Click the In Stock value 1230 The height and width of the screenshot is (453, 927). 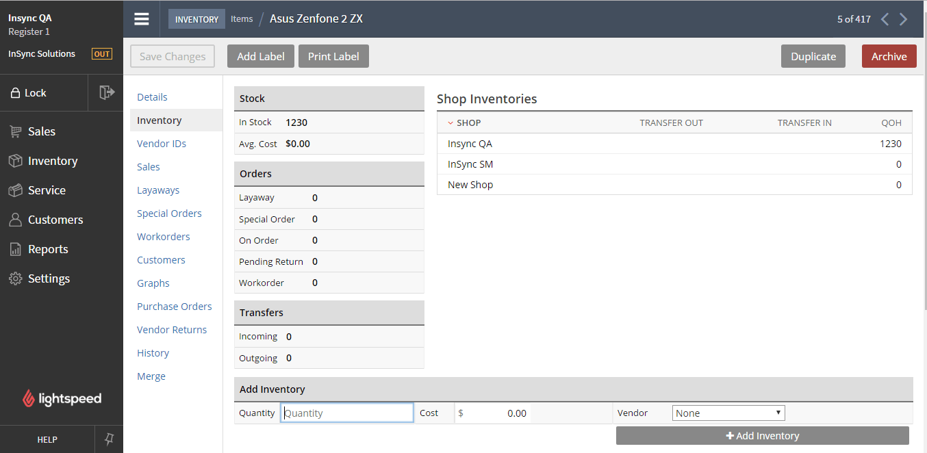click(x=296, y=122)
